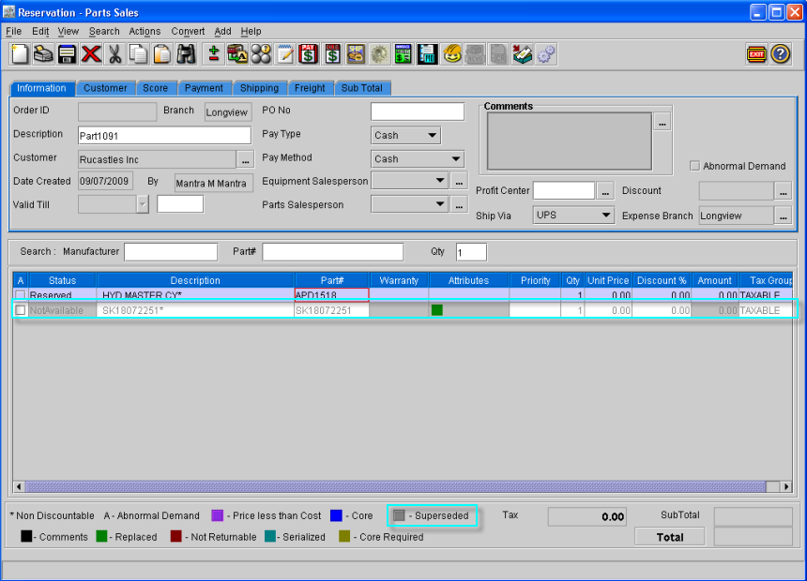Screen dimensions: 807x581
Task: Click the greyed RCVD toolbar icon
Action: 475,54
